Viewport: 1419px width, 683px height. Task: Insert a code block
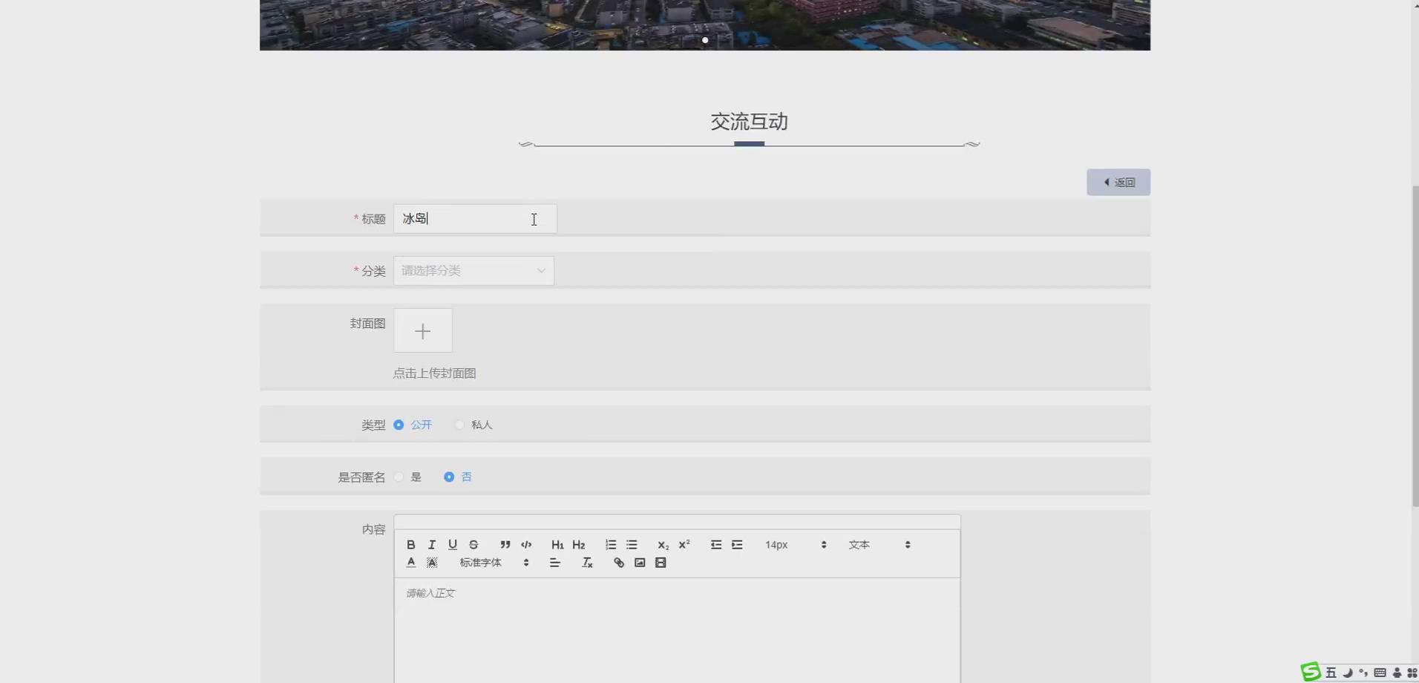tap(525, 544)
